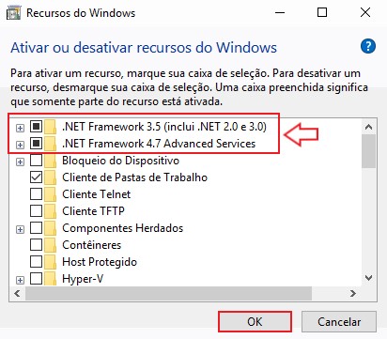Click the vertical scrollbar thumb

click(x=368, y=151)
